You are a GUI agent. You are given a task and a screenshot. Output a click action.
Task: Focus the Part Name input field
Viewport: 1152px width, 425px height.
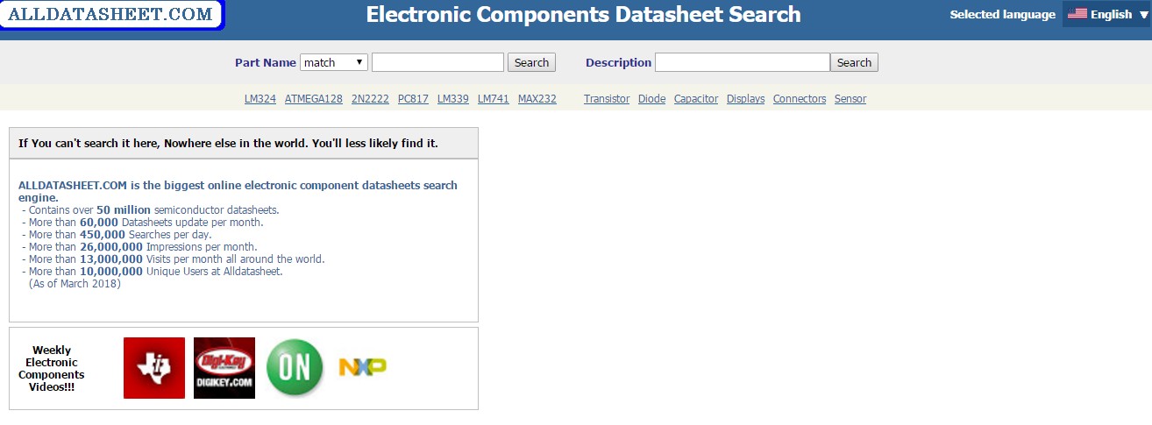(437, 62)
